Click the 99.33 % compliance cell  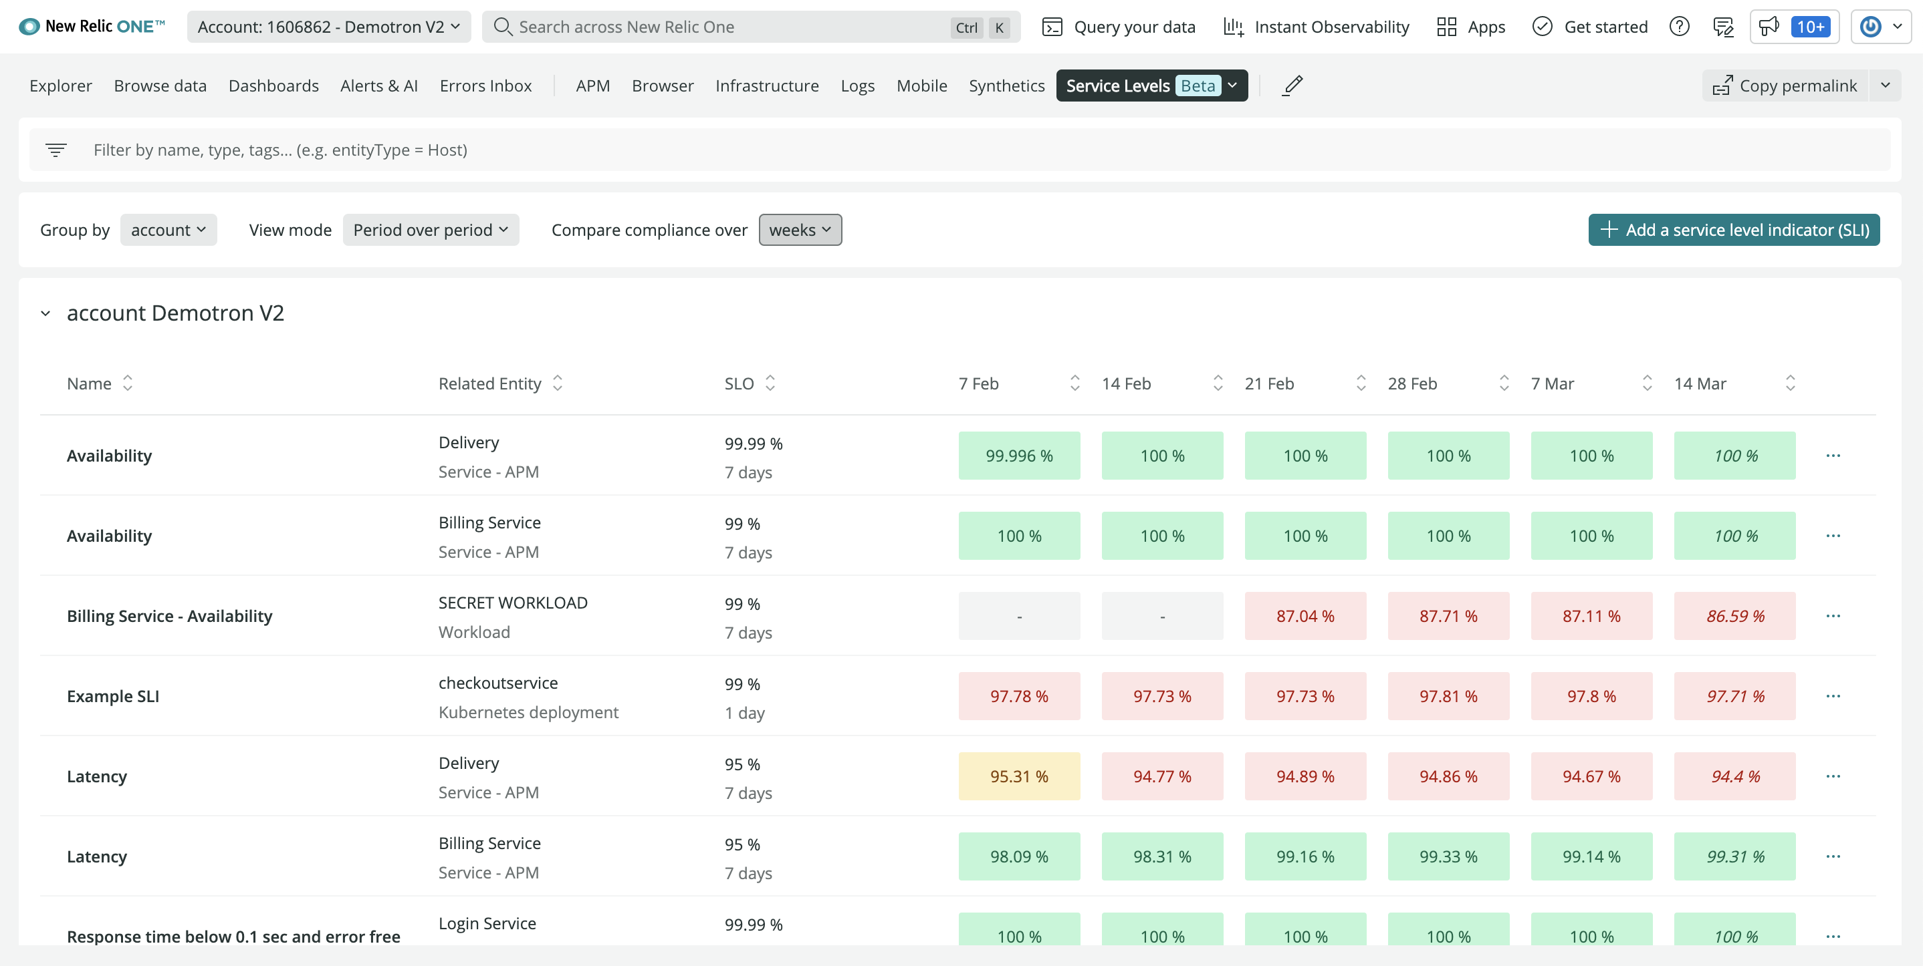pos(1448,856)
